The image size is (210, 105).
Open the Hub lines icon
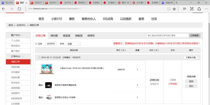pos(185,9)
